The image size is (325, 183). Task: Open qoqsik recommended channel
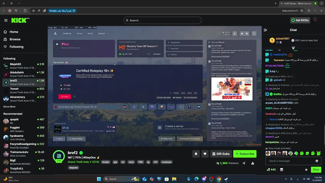point(24,121)
